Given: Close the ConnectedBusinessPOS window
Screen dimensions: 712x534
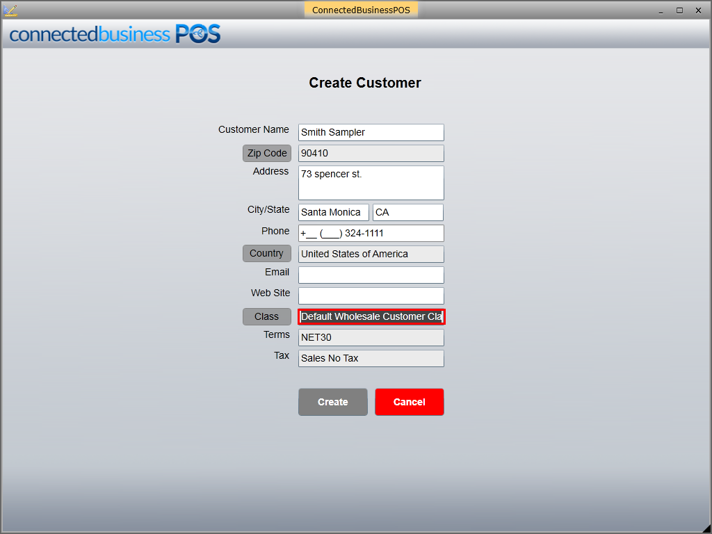Looking at the screenshot, I should coord(698,10).
